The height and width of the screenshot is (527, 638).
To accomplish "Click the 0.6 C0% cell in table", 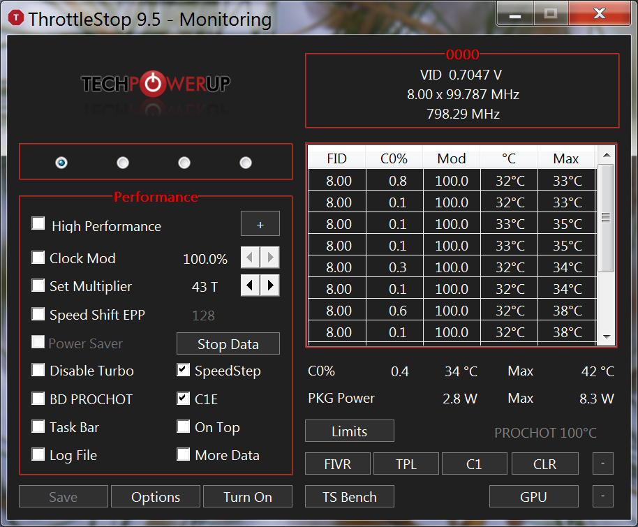I will tap(398, 311).
